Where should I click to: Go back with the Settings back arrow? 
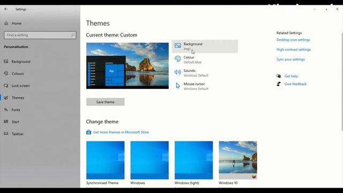click(6, 9)
